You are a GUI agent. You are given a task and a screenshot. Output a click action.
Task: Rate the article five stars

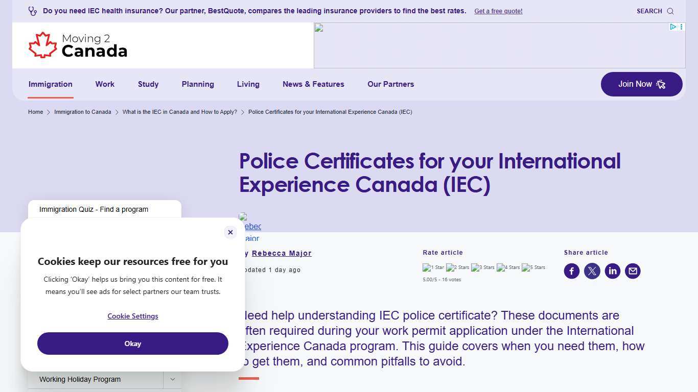pyautogui.click(x=533, y=267)
